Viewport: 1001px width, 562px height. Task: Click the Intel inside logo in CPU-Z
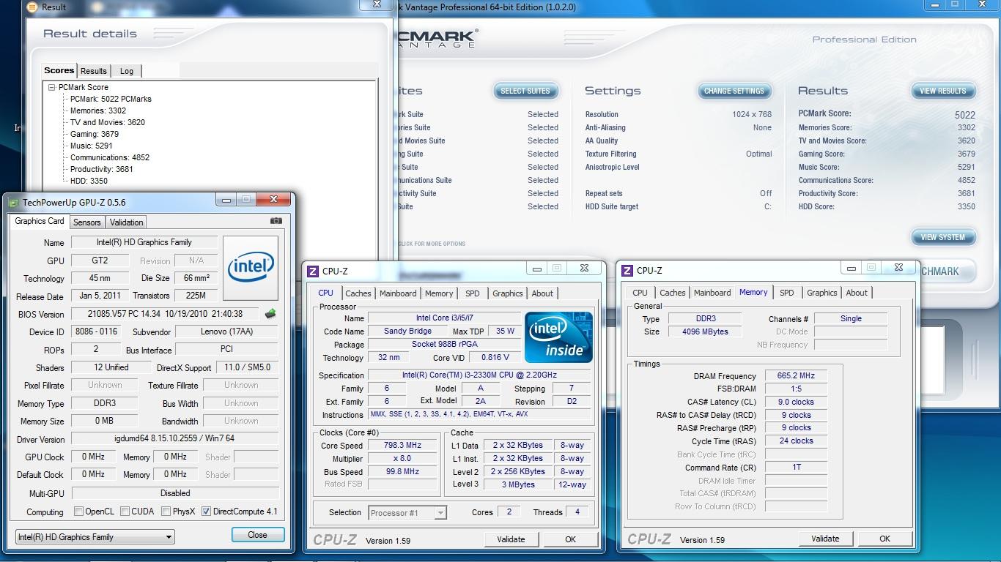tap(558, 337)
